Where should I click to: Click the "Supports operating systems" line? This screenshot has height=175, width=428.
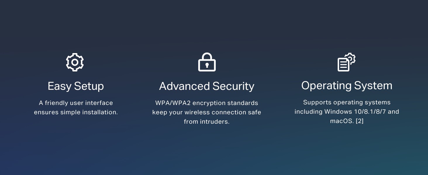[x=347, y=102]
